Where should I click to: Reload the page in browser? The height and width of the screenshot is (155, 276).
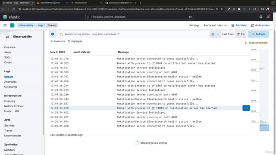pyautogui.click(x=13, y=9)
